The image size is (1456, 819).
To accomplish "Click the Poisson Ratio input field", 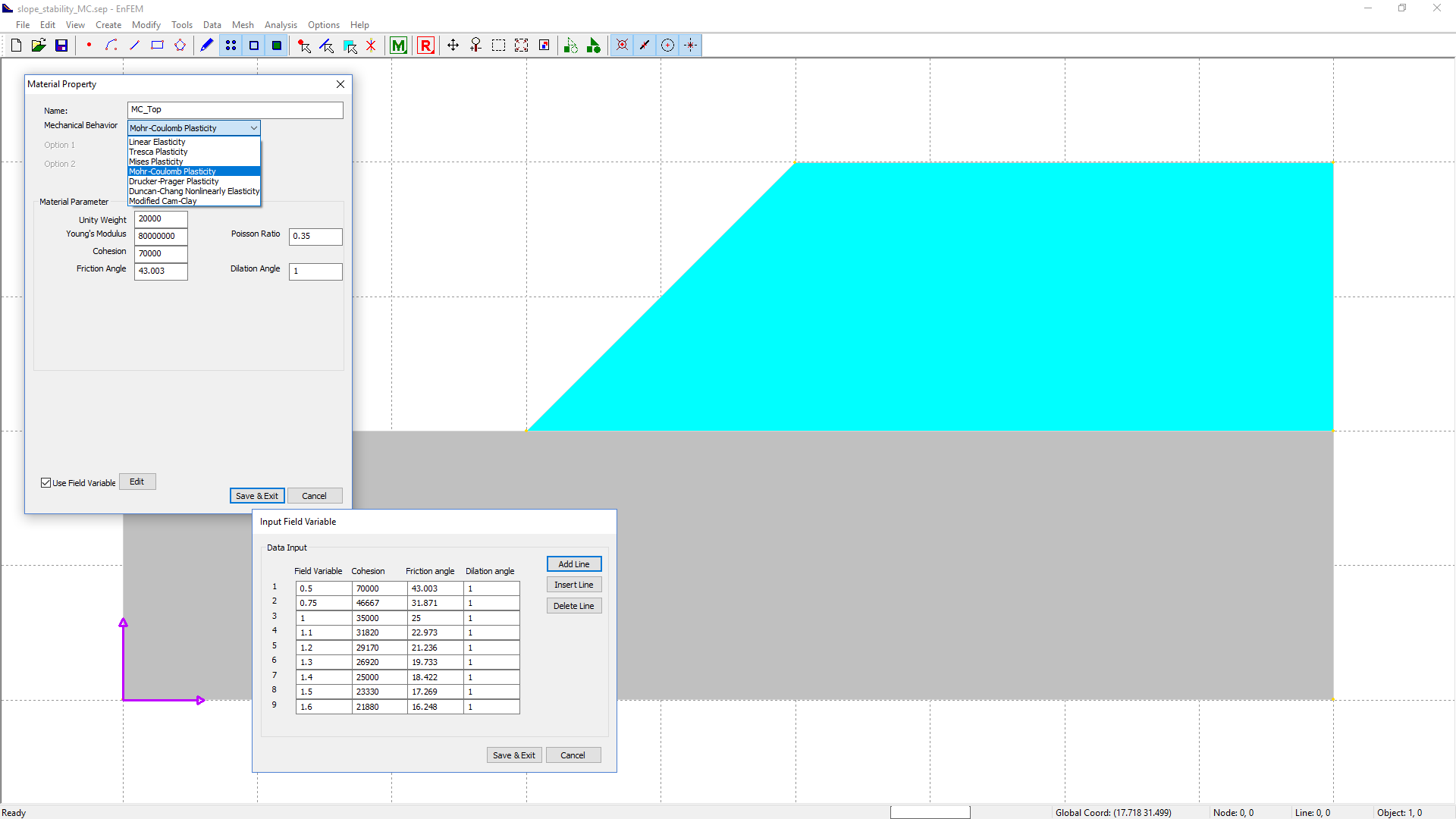I will coord(315,237).
